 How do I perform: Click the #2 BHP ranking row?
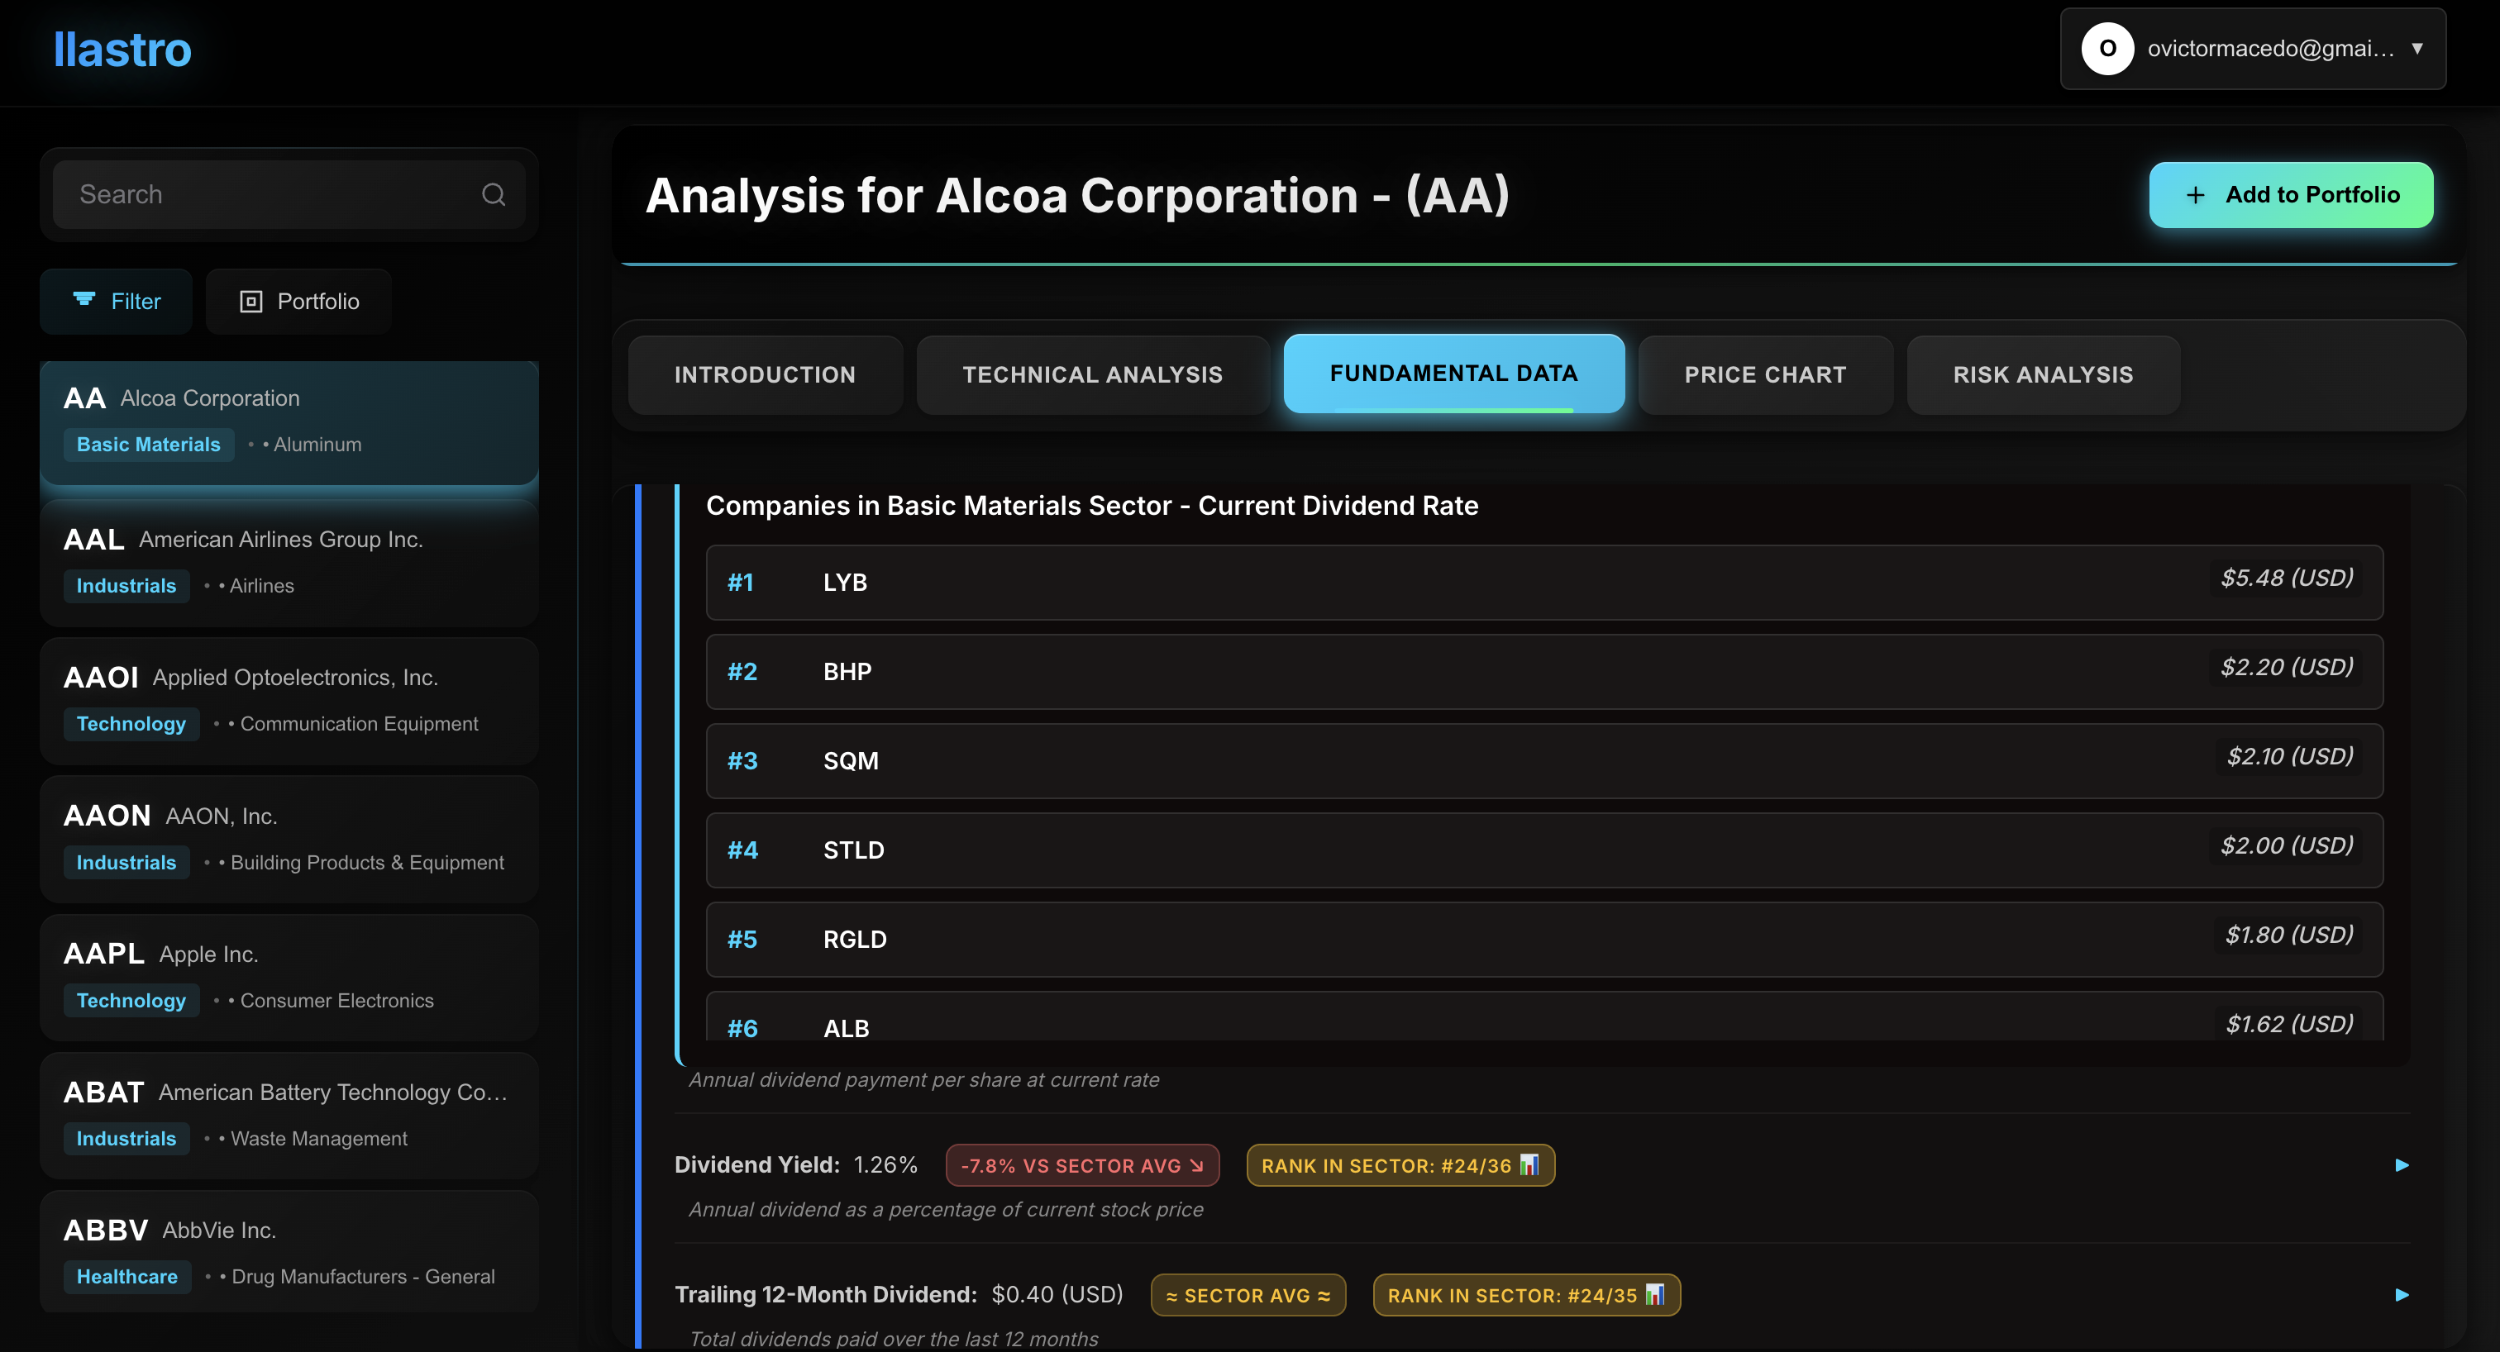pyautogui.click(x=1544, y=671)
